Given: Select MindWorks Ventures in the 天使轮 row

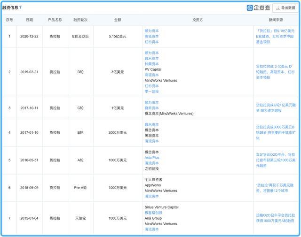Looking at the screenshot, I should [x=161, y=224].
